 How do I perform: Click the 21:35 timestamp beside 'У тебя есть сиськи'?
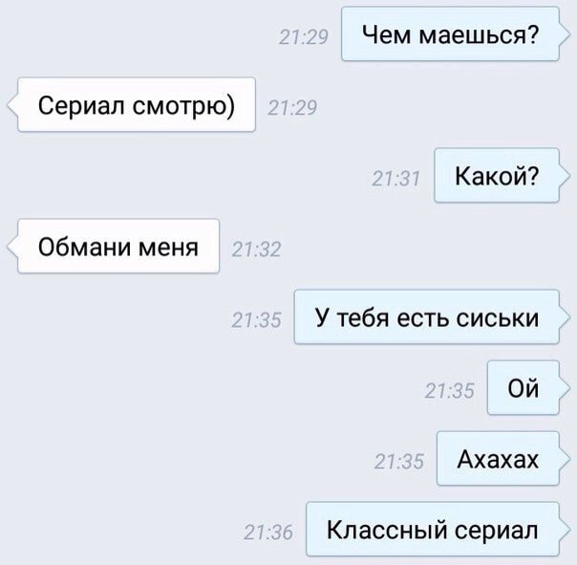[256, 320]
